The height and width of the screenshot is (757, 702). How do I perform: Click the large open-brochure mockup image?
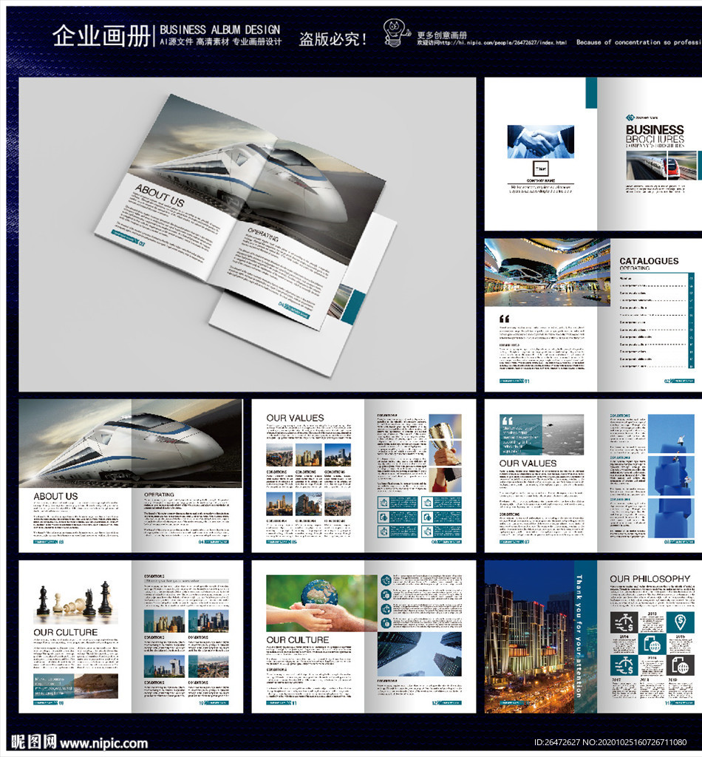(247, 234)
